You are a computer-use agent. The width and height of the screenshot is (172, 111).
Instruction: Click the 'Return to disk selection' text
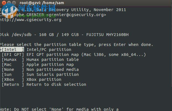click(x=56, y=84)
